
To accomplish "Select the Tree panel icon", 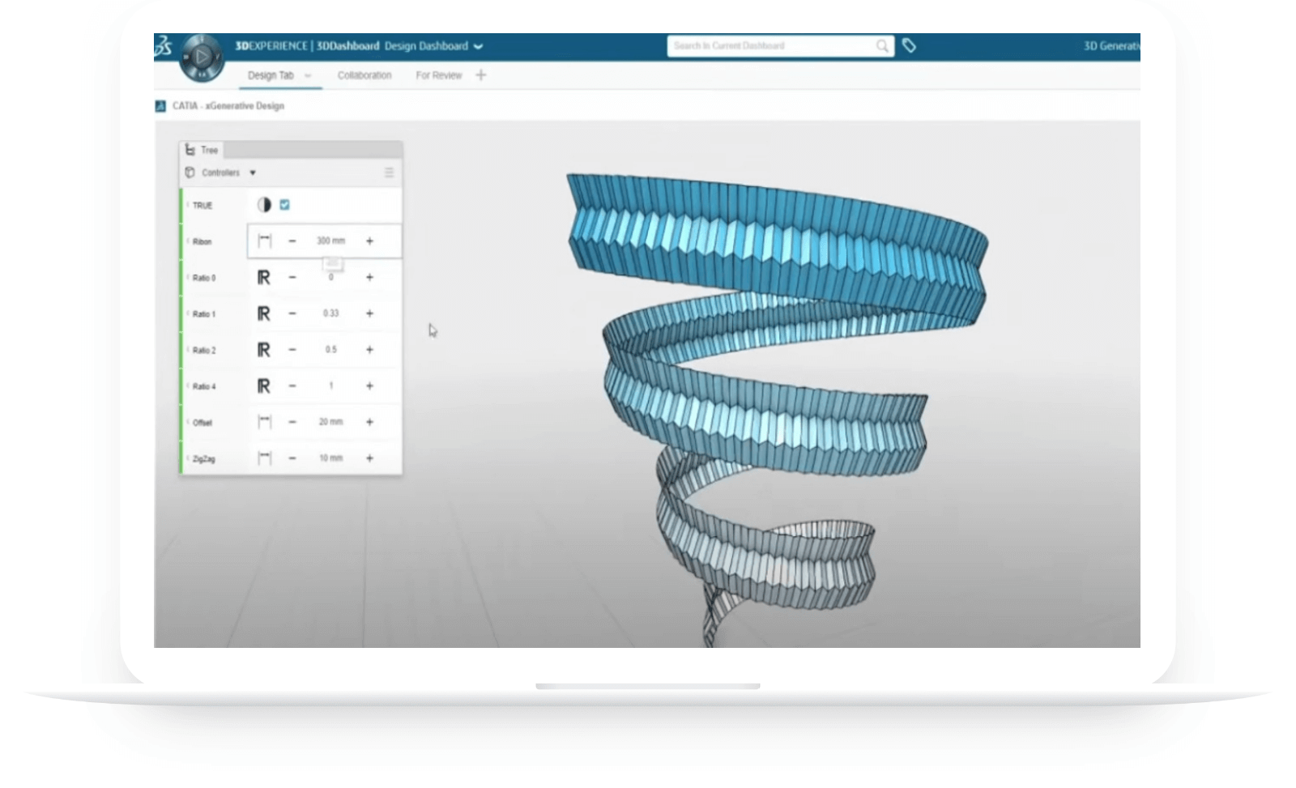I will [x=191, y=150].
